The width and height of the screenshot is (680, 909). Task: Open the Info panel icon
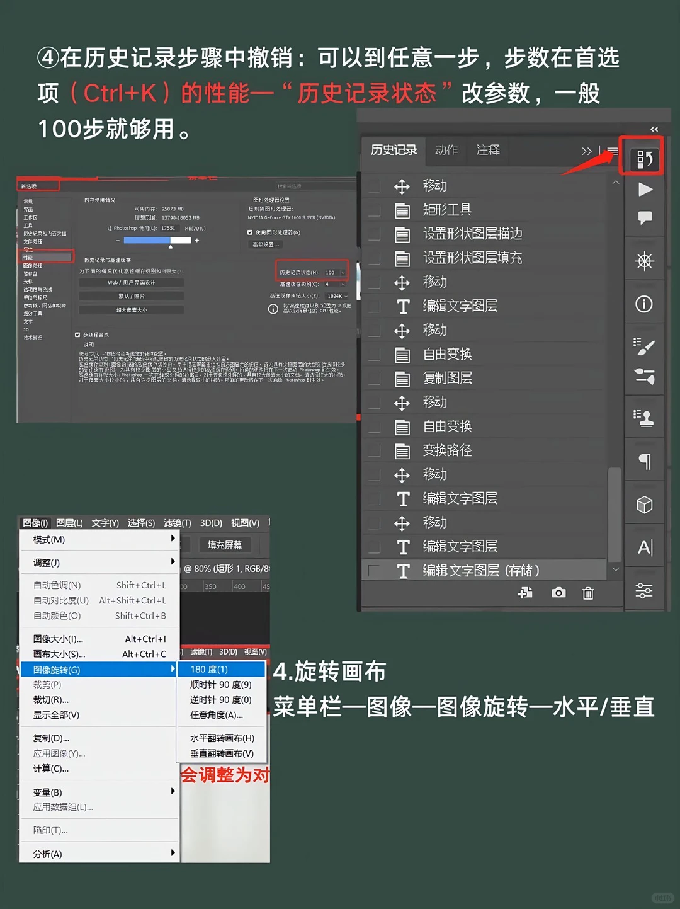(643, 304)
